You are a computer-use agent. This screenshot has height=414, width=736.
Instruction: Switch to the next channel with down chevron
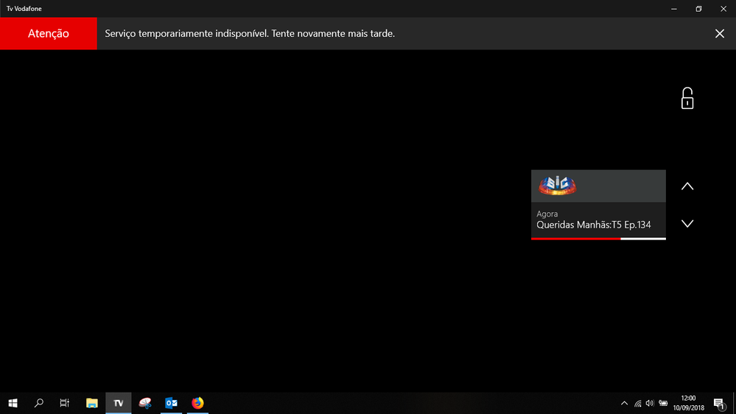click(687, 223)
